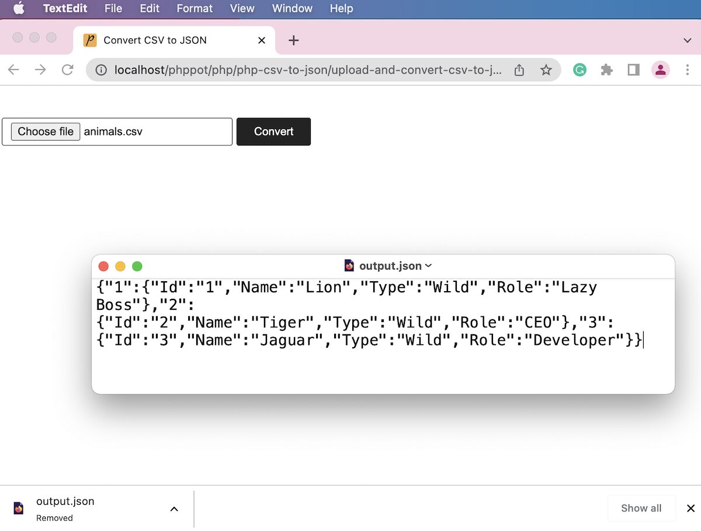Open the site information icon in address bar
The image size is (701, 531).
[102, 69]
